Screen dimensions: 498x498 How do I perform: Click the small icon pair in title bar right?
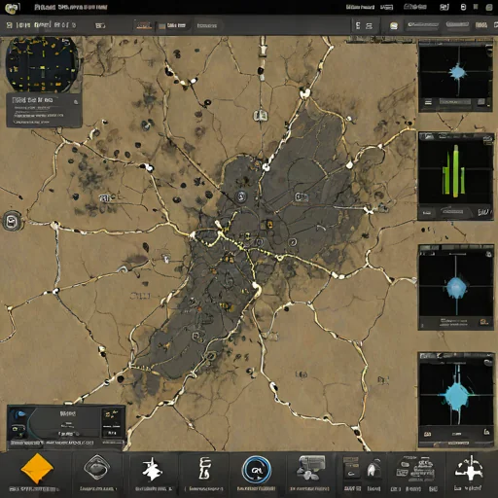pos(445,7)
